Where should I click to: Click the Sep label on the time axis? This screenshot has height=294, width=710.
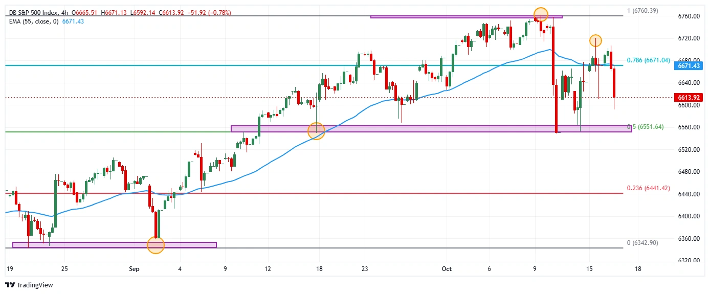[134, 268]
